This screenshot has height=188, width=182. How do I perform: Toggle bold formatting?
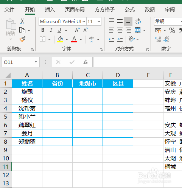pyautogui.click(x=43, y=30)
